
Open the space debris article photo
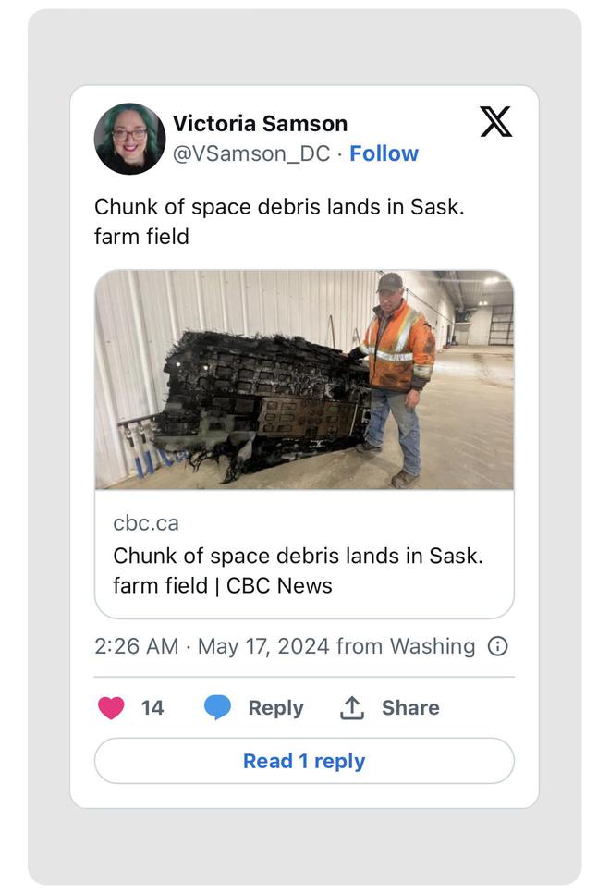[x=304, y=380]
